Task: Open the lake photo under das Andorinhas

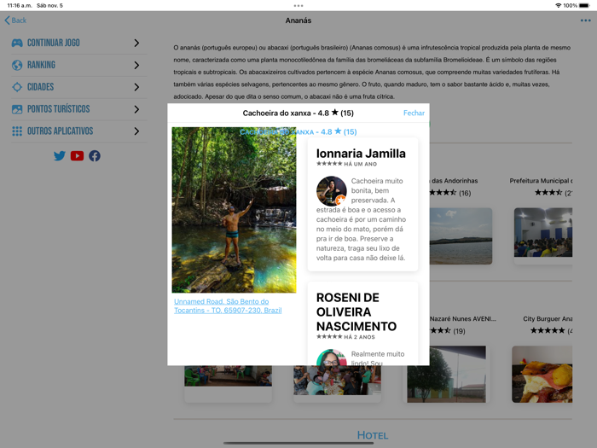Action: tap(461, 236)
